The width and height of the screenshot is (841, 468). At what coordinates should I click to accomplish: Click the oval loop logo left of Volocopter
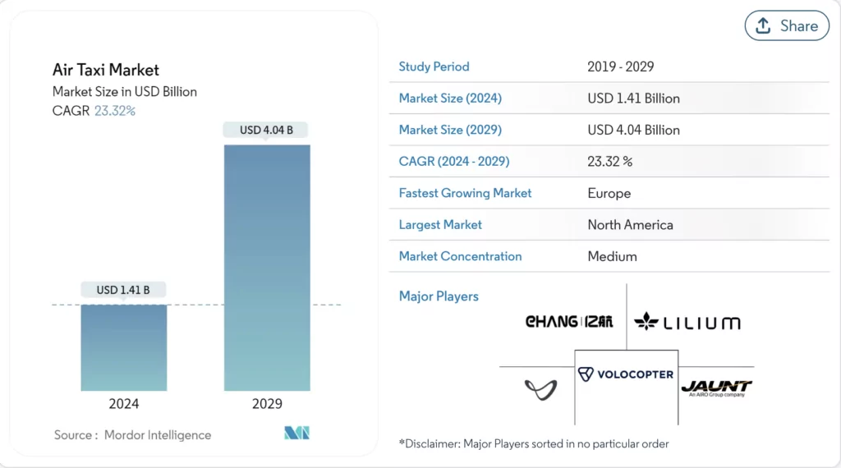pyautogui.click(x=540, y=389)
